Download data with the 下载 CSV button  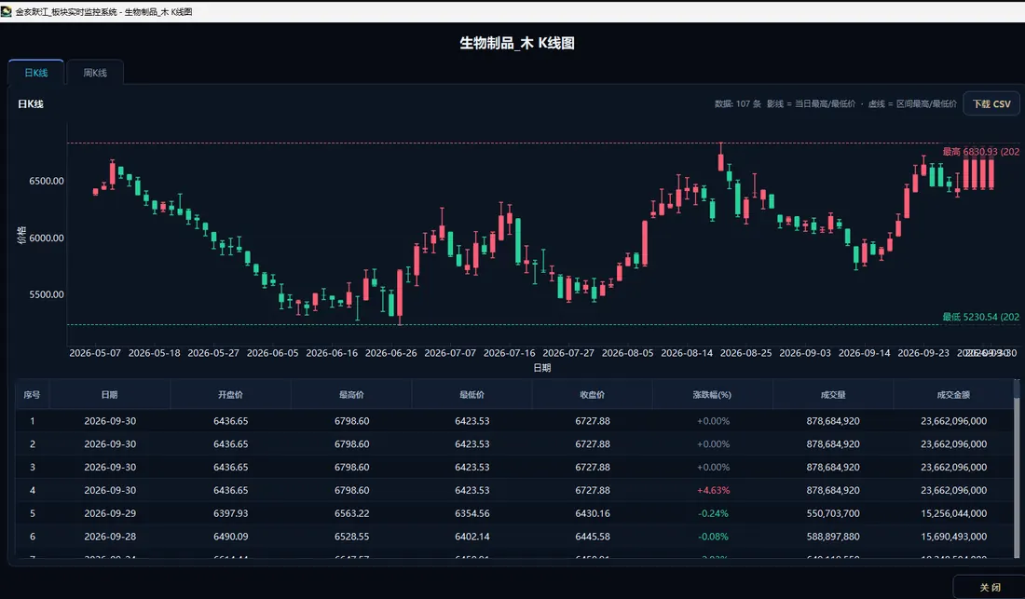(x=991, y=103)
